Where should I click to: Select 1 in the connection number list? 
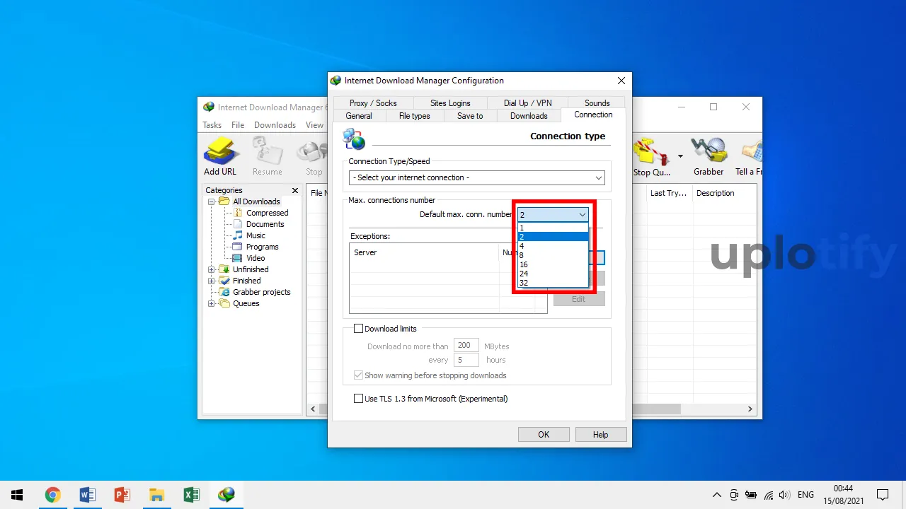point(553,228)
